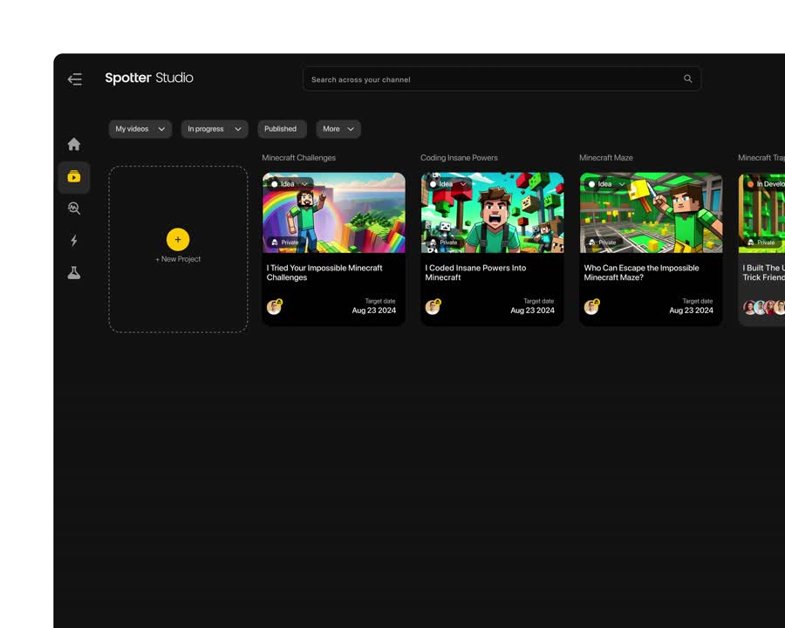The width and height of the screenshot is (785, 628).
Task: Click the Spotter Studio logo
Action: 149,78
